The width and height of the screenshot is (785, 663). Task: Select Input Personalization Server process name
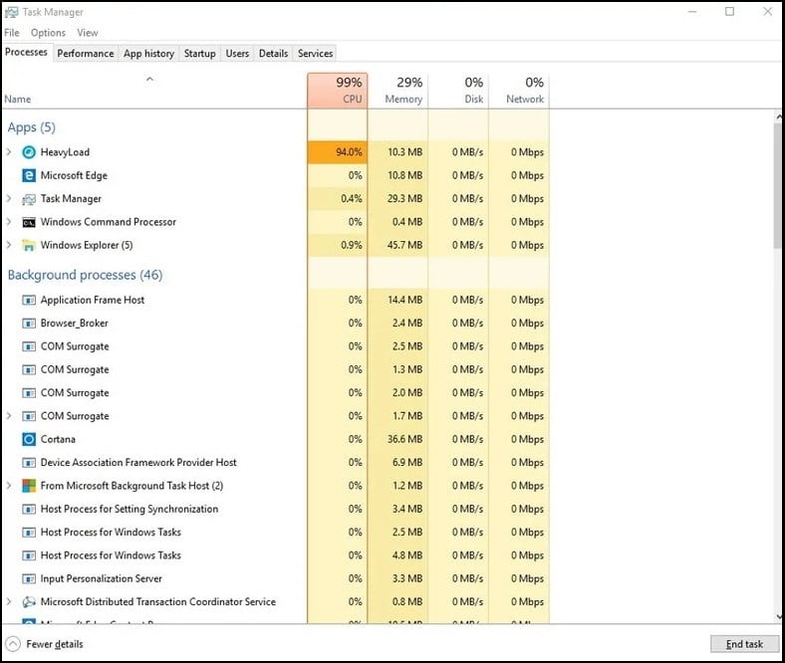(102, 579)
